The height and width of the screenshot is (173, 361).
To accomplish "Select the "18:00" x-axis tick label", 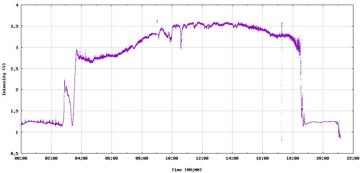I will tap(293, 158).
